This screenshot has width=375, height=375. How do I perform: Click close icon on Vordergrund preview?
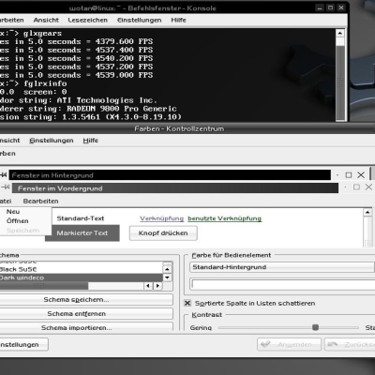click(368, 187)
